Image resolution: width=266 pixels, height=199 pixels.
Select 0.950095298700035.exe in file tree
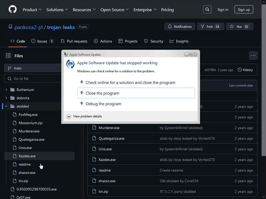point(36,189)
